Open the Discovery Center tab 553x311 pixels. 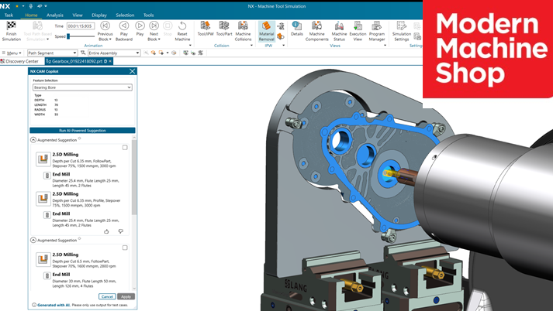(x=21, y=61)
